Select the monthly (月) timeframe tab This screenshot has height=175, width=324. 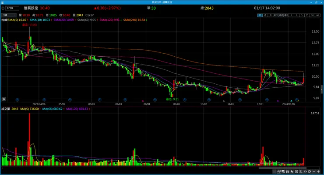270,15
